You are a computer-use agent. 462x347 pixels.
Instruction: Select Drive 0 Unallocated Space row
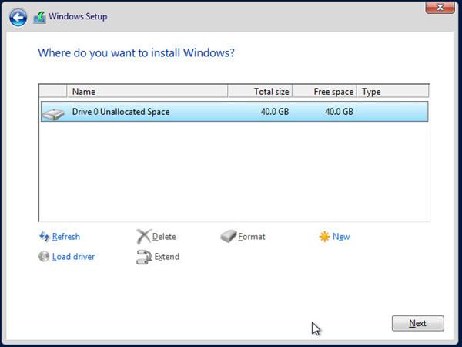click(235, 112)
